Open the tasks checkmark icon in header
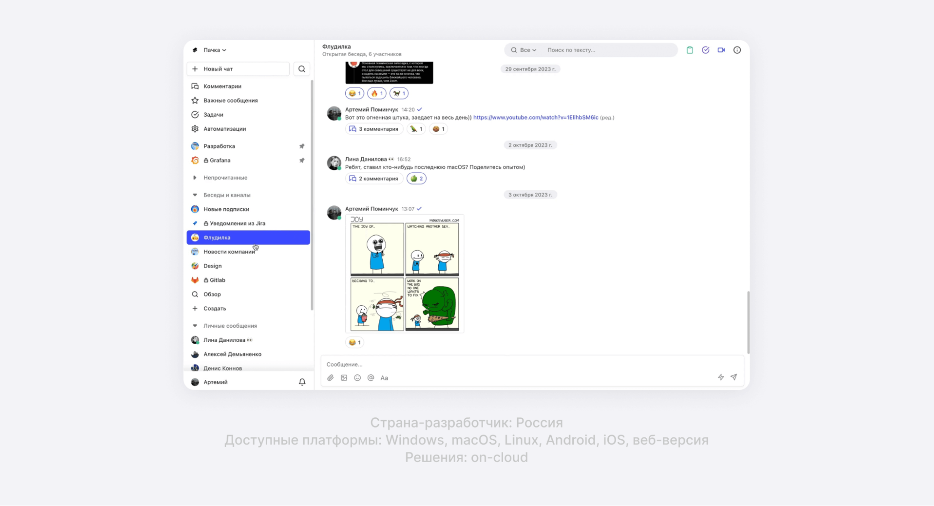Viewport: 934px width, 506px height. 706,50
